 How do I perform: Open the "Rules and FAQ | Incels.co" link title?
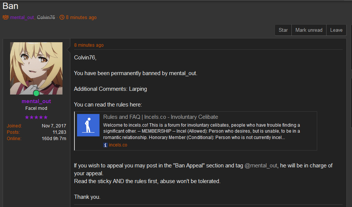click(160, 117)
